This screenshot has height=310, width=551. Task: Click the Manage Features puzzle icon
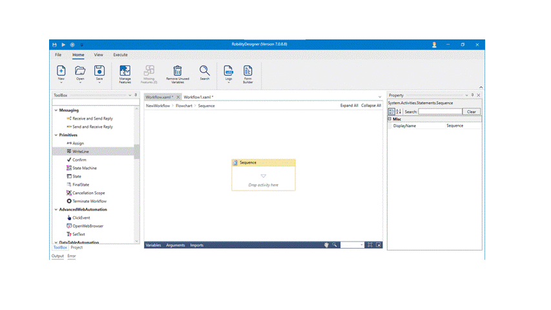[125, 70]
